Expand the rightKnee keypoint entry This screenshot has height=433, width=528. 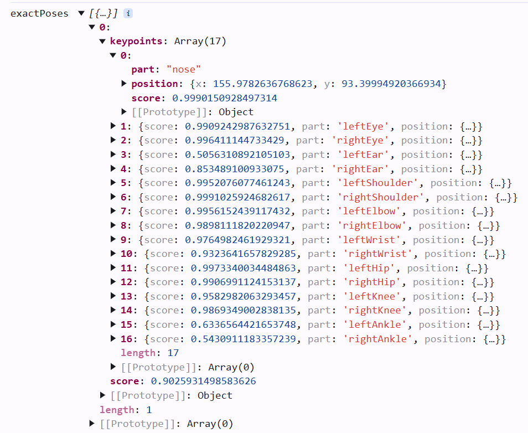[x=113, y=310]
